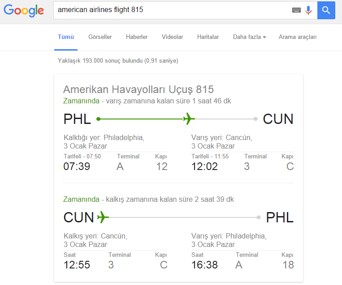Image resolution: width=342 pixels, height=285 pixels.
Task: Select the Tümü tab
Action: 66,37
